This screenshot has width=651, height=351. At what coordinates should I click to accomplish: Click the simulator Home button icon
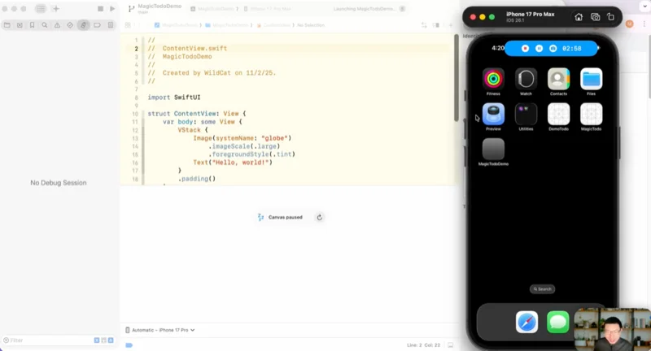pyautogui.click(x=579, y=17)
